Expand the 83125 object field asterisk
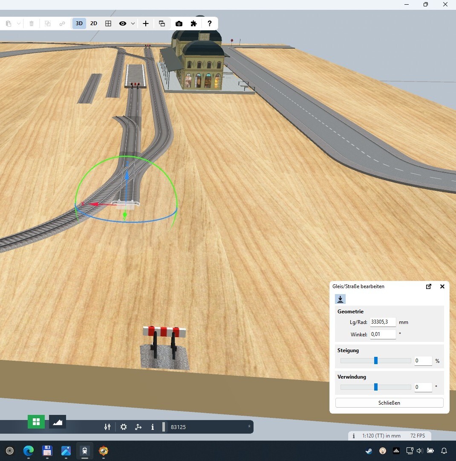 coord(249,427)
